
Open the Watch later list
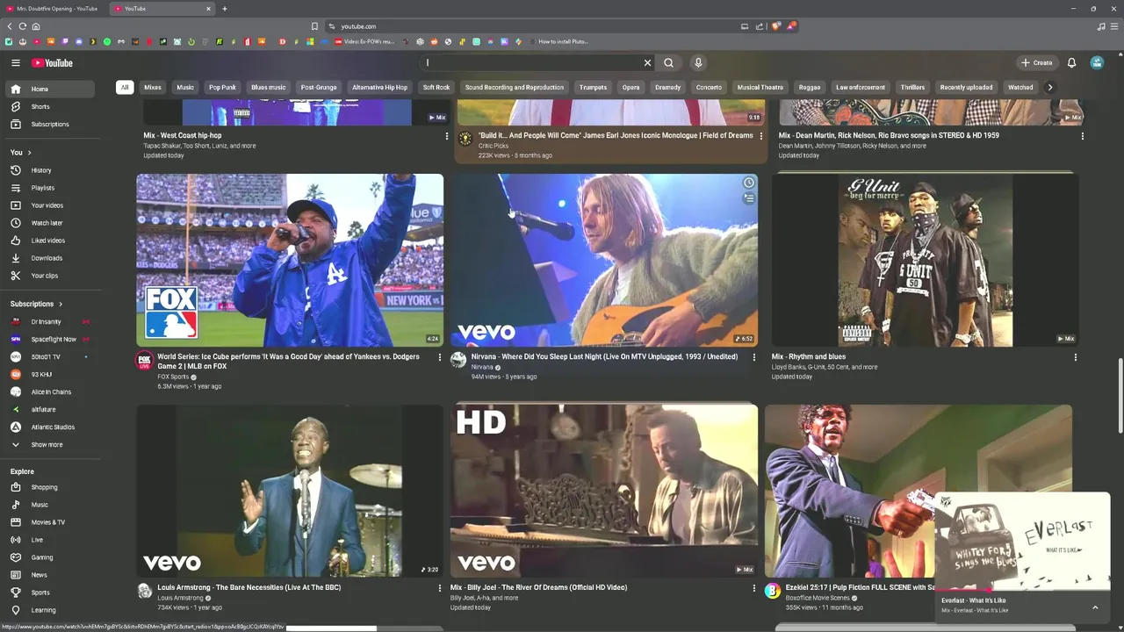(x=49, y=223)
